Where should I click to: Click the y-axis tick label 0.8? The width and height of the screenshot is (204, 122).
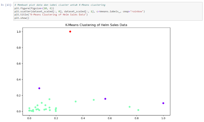(19, 47)
